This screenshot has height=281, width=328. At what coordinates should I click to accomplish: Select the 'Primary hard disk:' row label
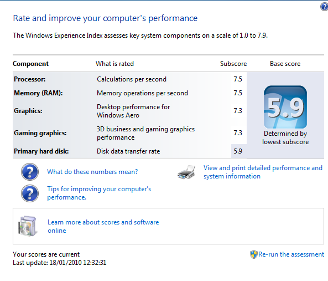click(x=41, y=151)
